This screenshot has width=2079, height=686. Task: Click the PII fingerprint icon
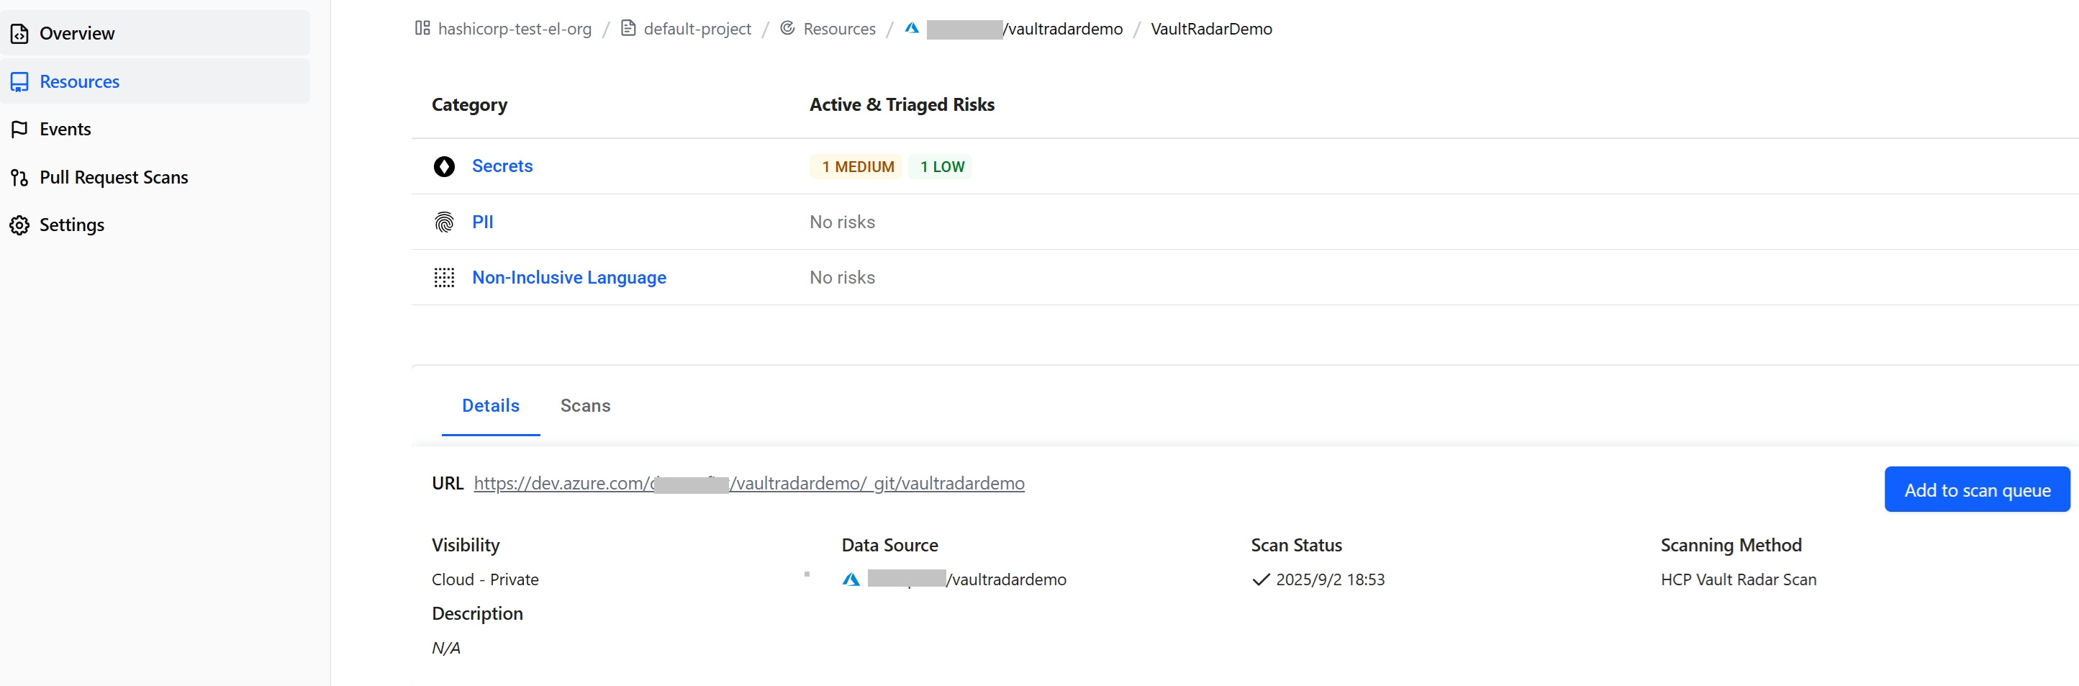(x=444, y=222)
